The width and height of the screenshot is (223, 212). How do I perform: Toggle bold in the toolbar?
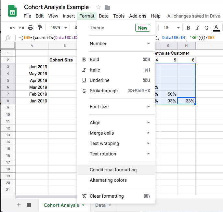(x=189, y=28)
